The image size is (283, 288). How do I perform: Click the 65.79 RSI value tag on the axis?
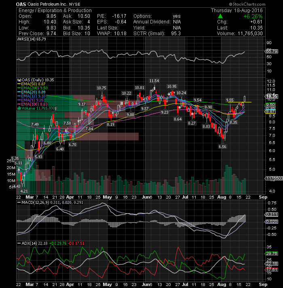(x=272, y=51)
